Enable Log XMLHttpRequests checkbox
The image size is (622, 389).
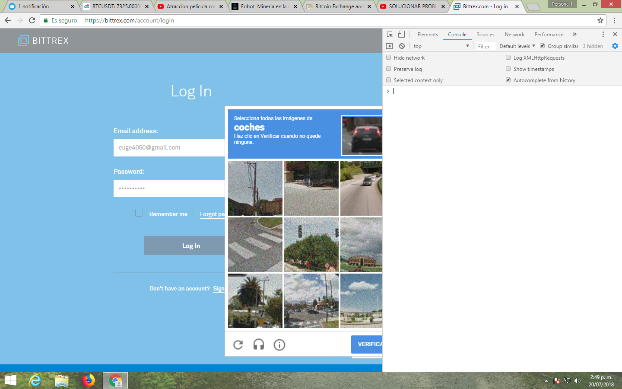coord(508,57)
